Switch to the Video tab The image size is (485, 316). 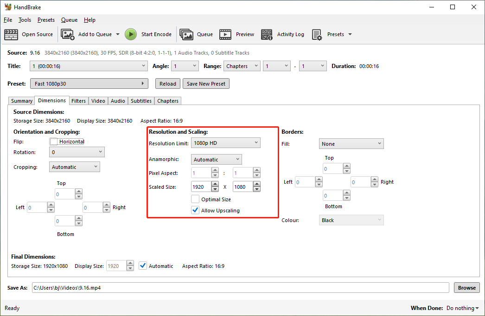pos(98,101)
